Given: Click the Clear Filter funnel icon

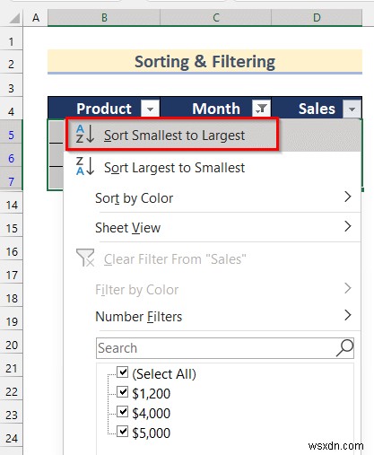Looking at the screenshot, I should click(x=85, y=258).
